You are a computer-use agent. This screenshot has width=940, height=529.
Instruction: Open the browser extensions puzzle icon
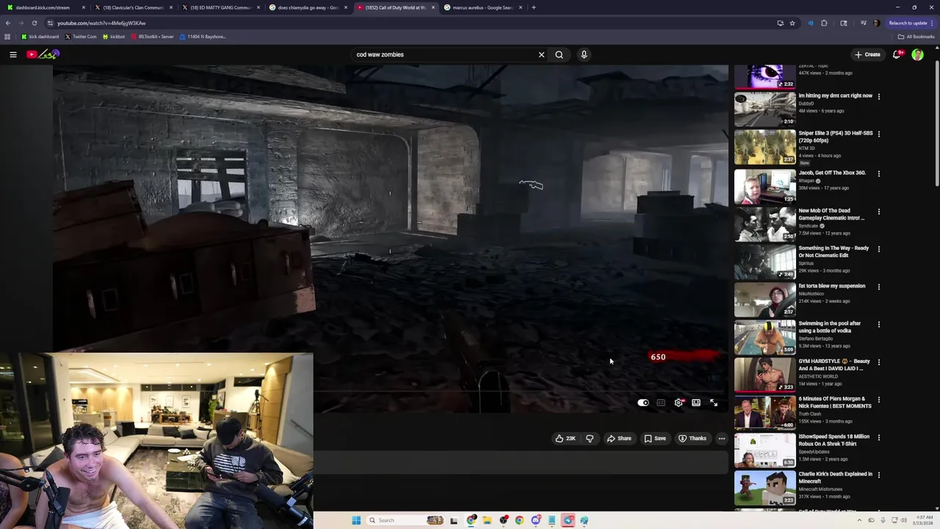point(824,23)
